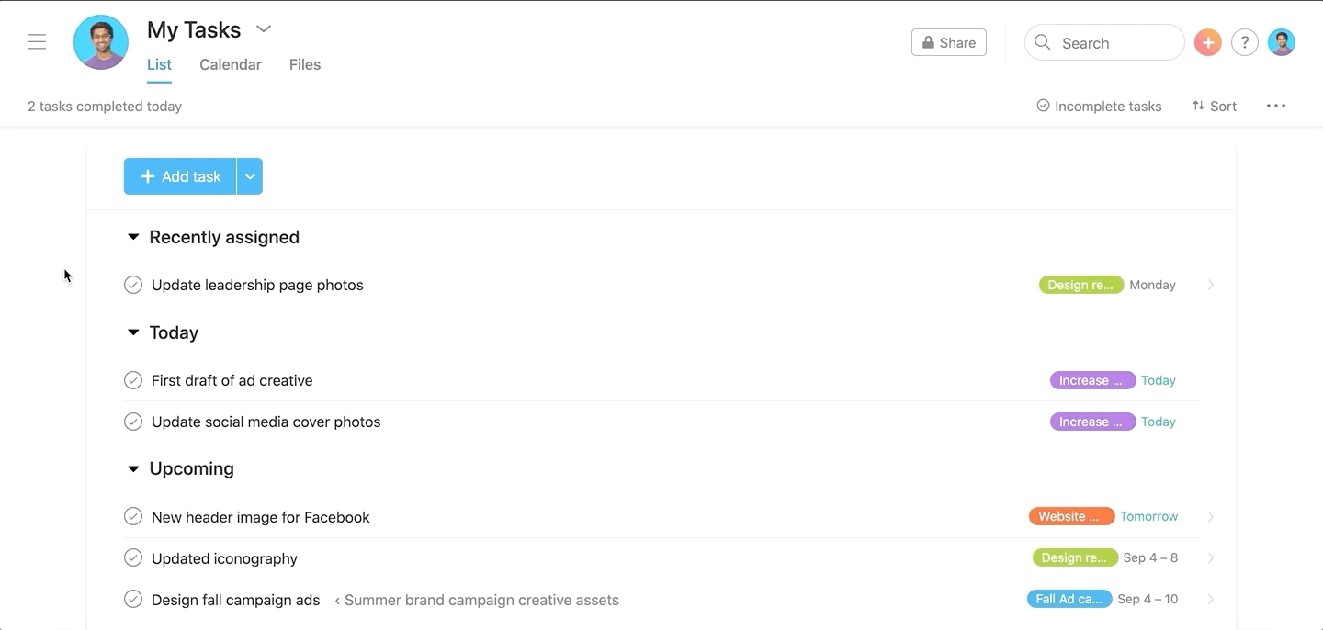Select the Design fall campaign ads task name
This screenshot has height=630, width=1323.
pyautogui.click(x=236, y=600)
